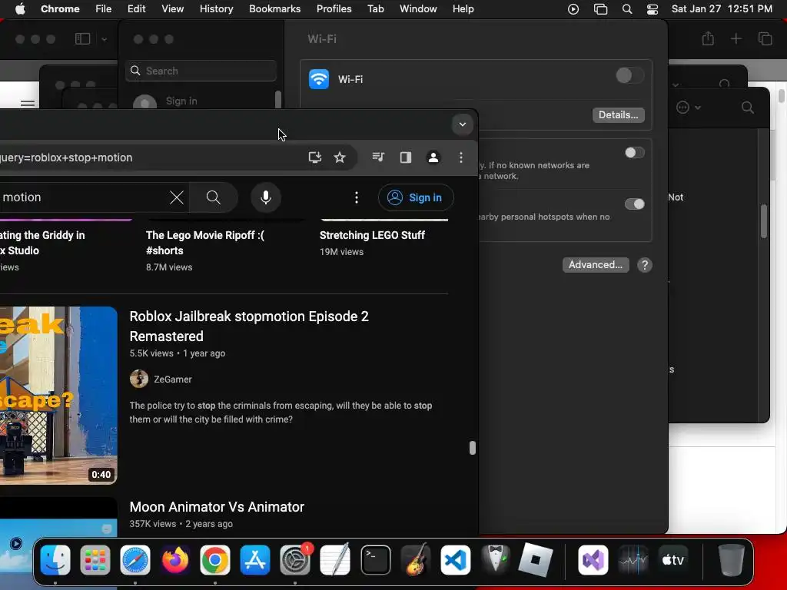Open Chrome media controls icon
Viewport: 787px width, 590px height.
(x=378, y=157)
